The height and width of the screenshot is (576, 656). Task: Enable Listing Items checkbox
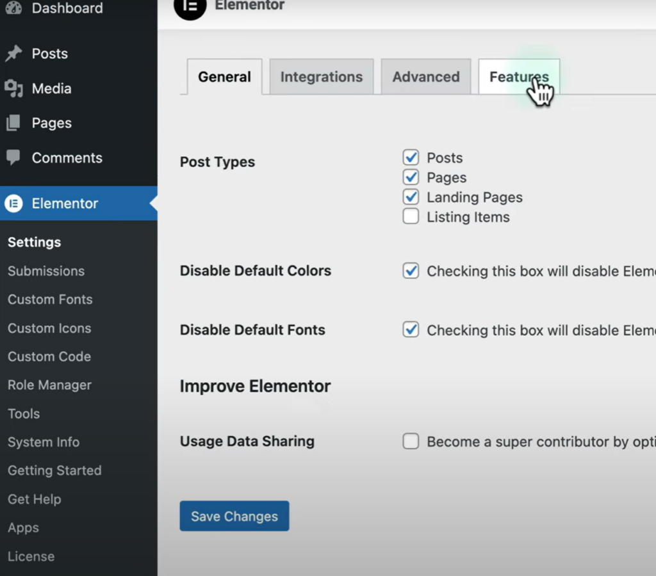tap(411, 216)
